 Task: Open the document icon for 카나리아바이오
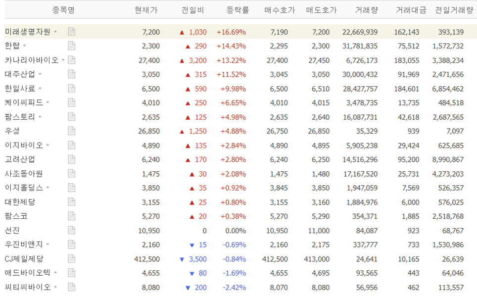[71, 60]
